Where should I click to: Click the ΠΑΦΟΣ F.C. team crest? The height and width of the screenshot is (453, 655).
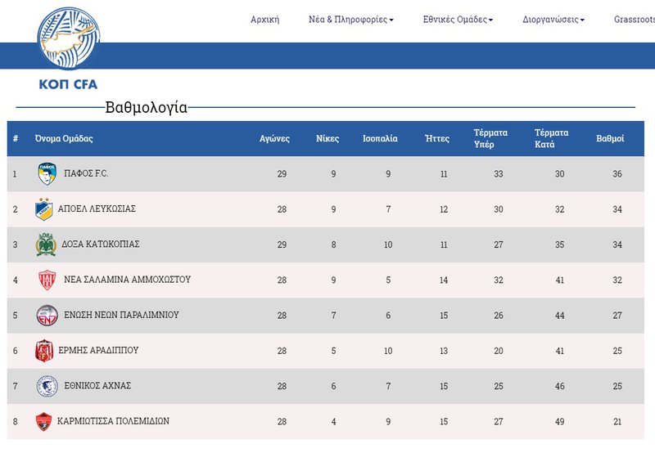click(47, 174)
